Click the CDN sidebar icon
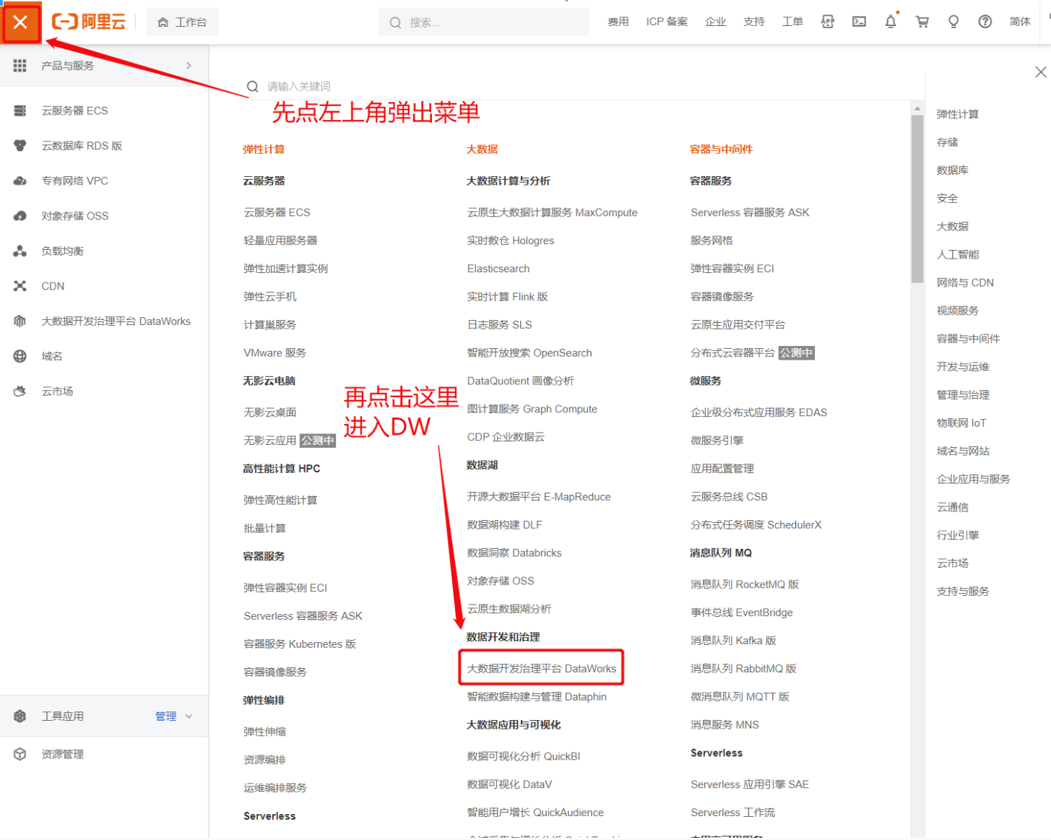Screen dimensions: 1051x840 tap(20, 286)
